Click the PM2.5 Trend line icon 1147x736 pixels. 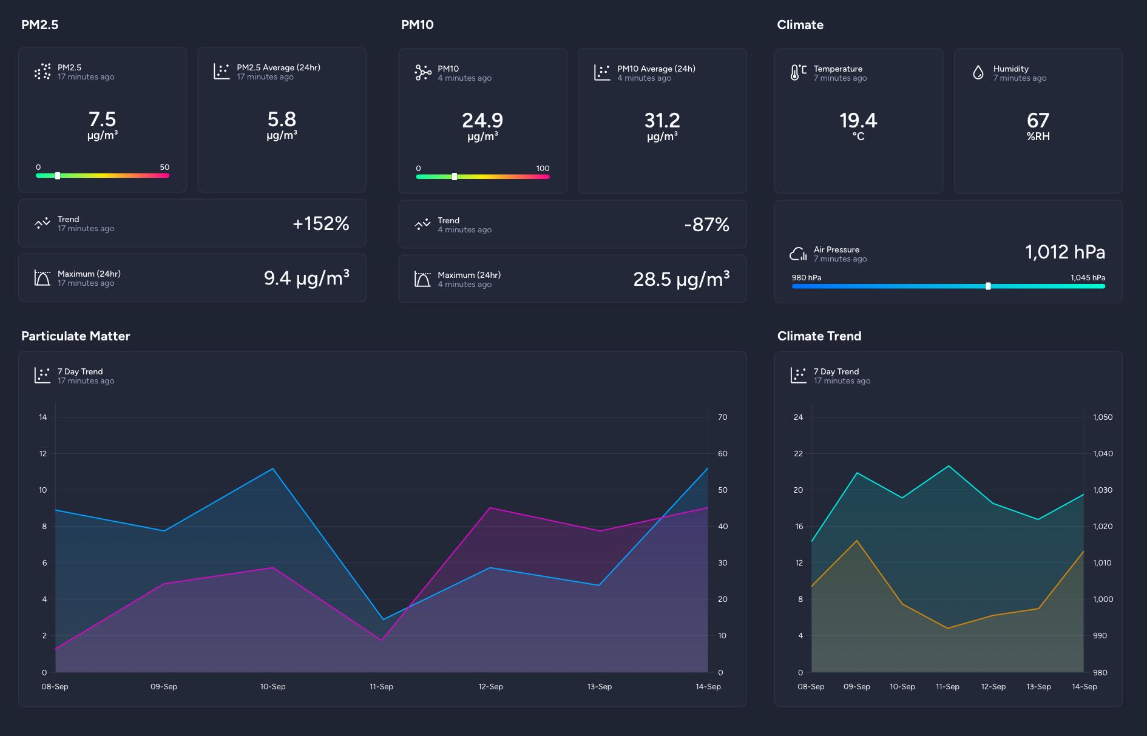tap(42, 224)
